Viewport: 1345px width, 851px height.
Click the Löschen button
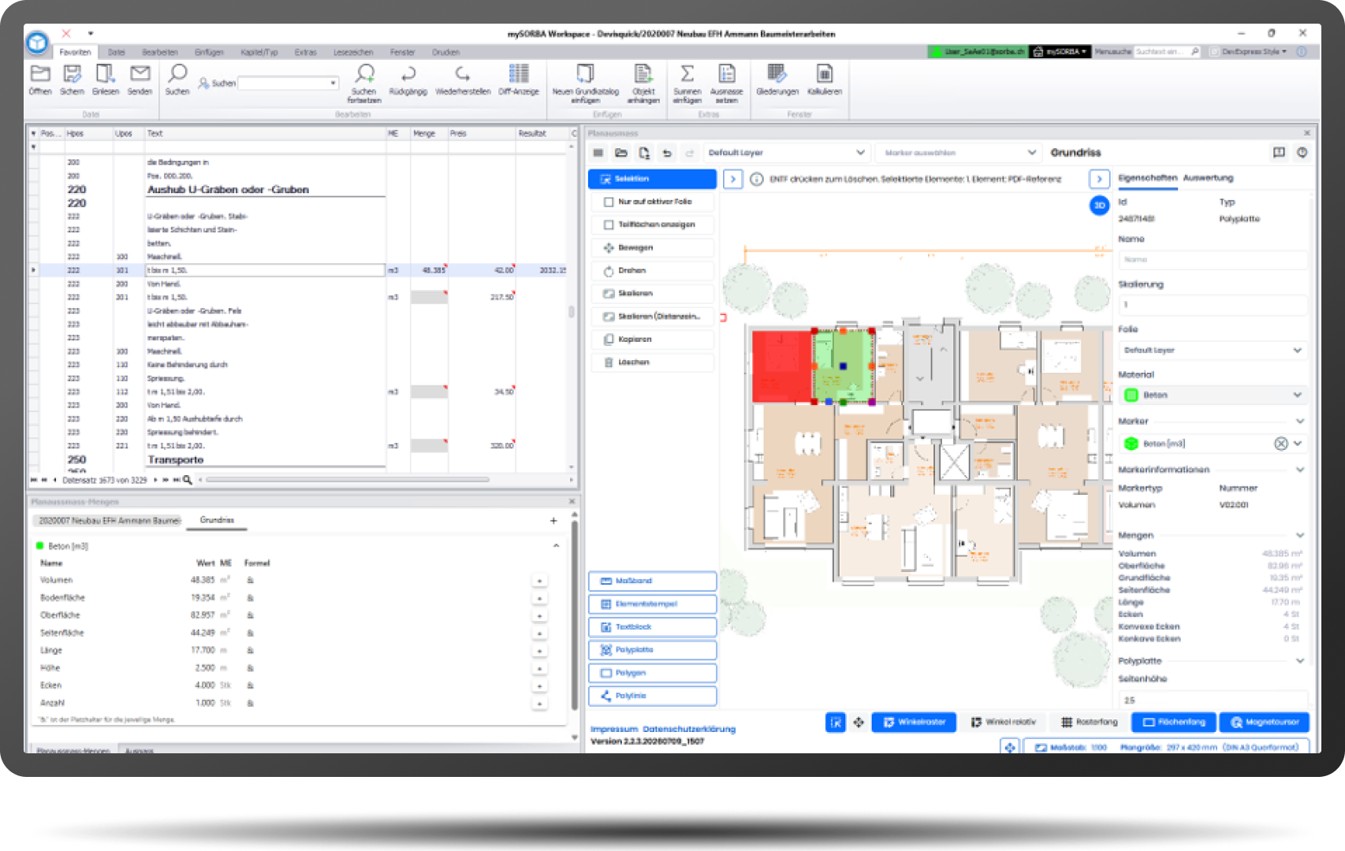[652, 362]
